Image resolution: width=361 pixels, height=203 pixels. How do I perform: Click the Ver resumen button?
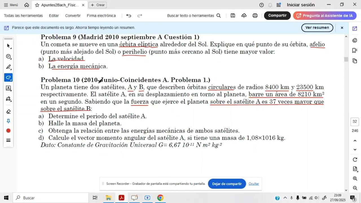(317, 28)
